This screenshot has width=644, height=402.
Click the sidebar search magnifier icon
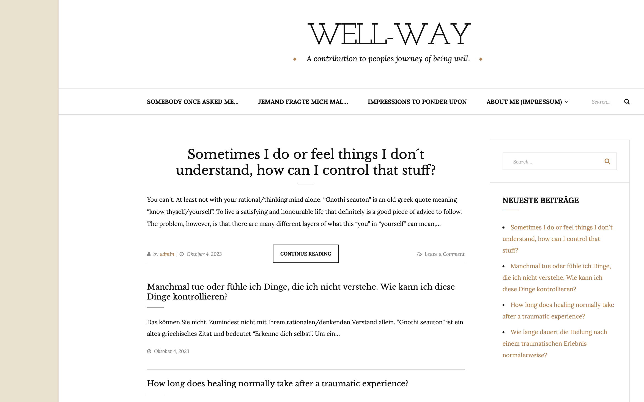pyautogui.click(x=607, y=161)
